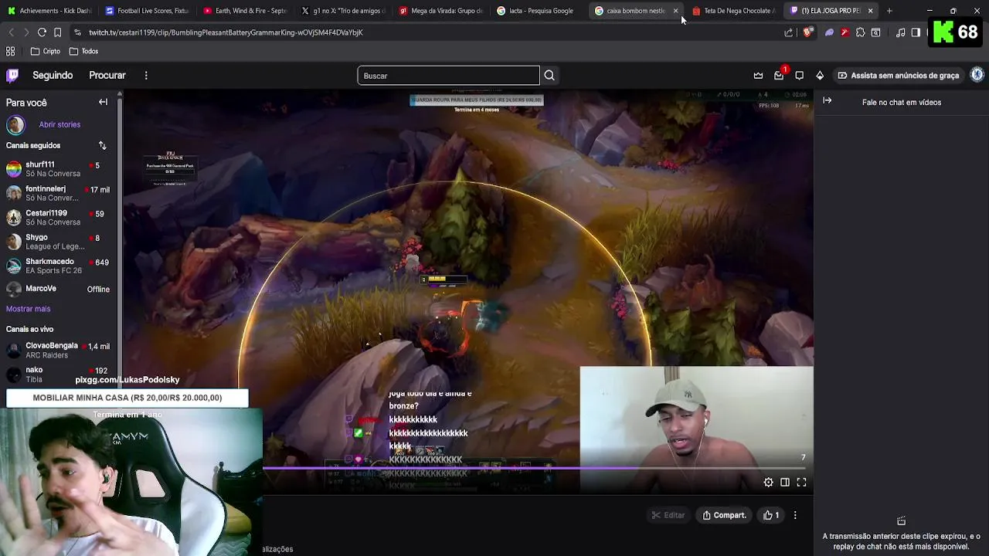
Task: Go to Procurar page
Action: click(107, 75)
